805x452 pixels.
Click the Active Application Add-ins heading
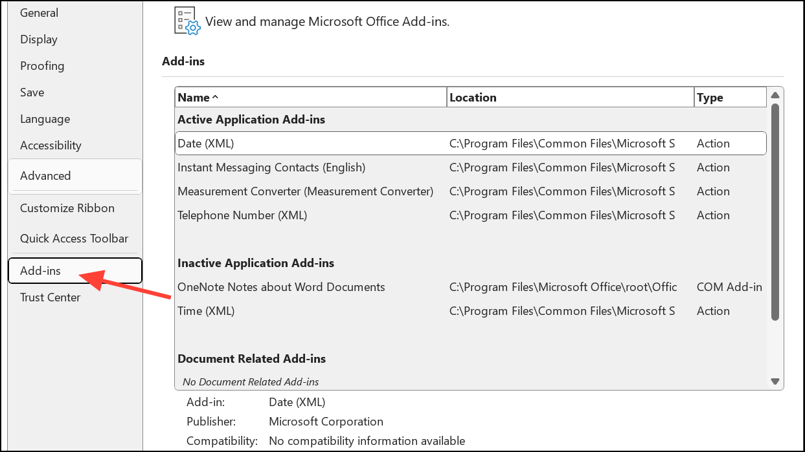251,120
